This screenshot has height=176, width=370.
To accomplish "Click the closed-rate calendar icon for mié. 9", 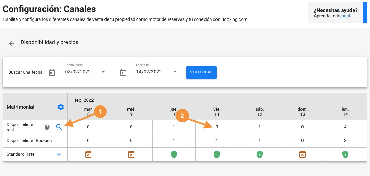I will pos(131,154).
